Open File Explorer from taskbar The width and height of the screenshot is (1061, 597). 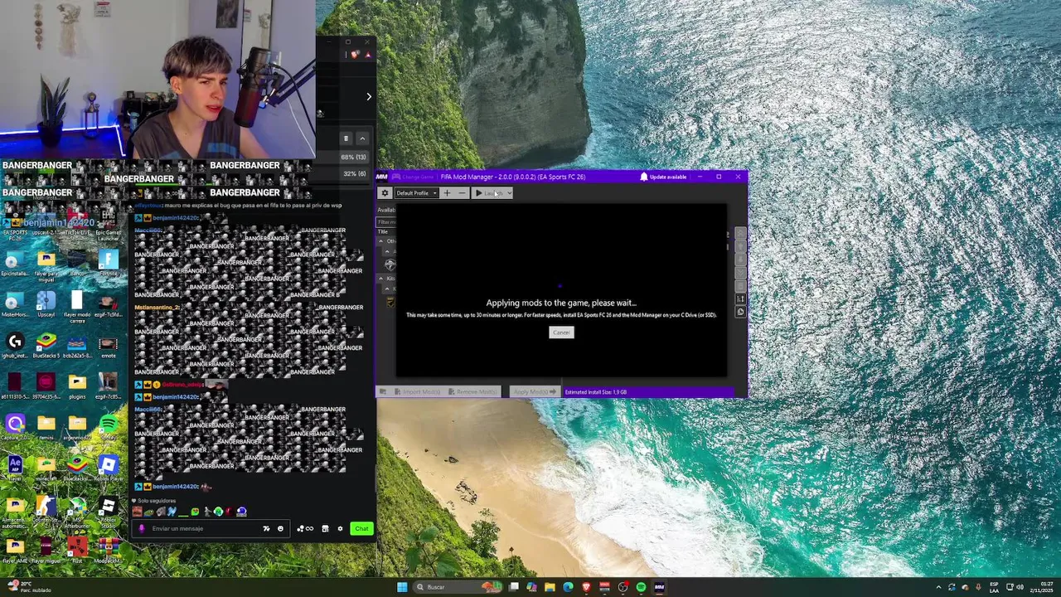(x=550, y=587)
